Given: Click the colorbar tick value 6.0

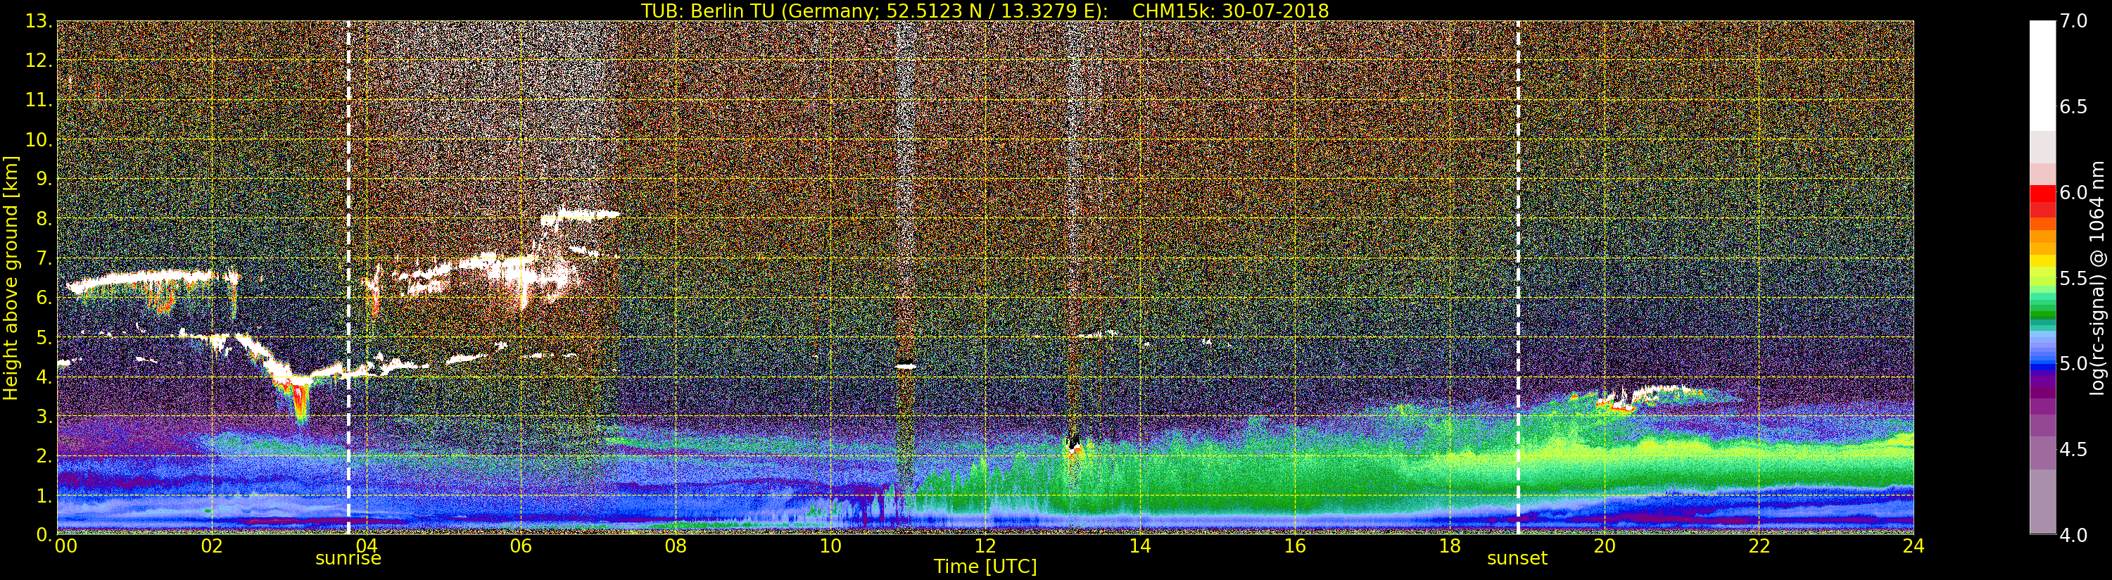Looking at the screenshot, I should pos(2073,193).
